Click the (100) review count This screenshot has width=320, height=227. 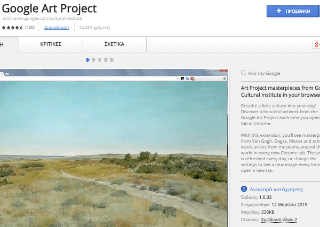click(30, 27)
